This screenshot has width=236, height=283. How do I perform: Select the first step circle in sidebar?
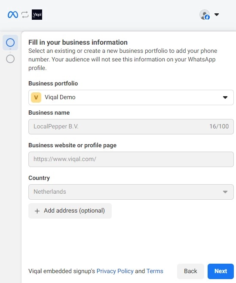[10, 43]
